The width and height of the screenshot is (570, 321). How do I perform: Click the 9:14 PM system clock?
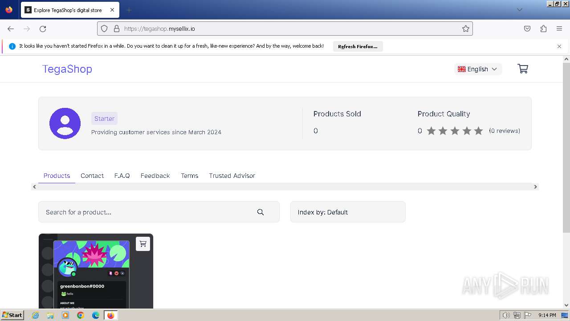pyautogui.click(x=547, y=315)
